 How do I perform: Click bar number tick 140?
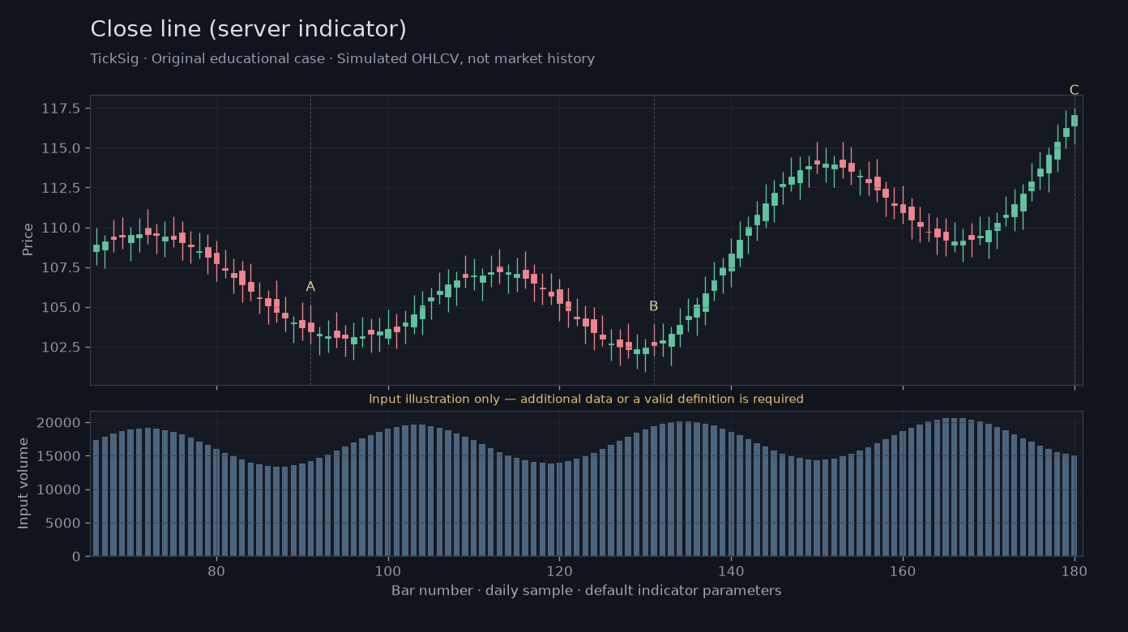[731, 570]
